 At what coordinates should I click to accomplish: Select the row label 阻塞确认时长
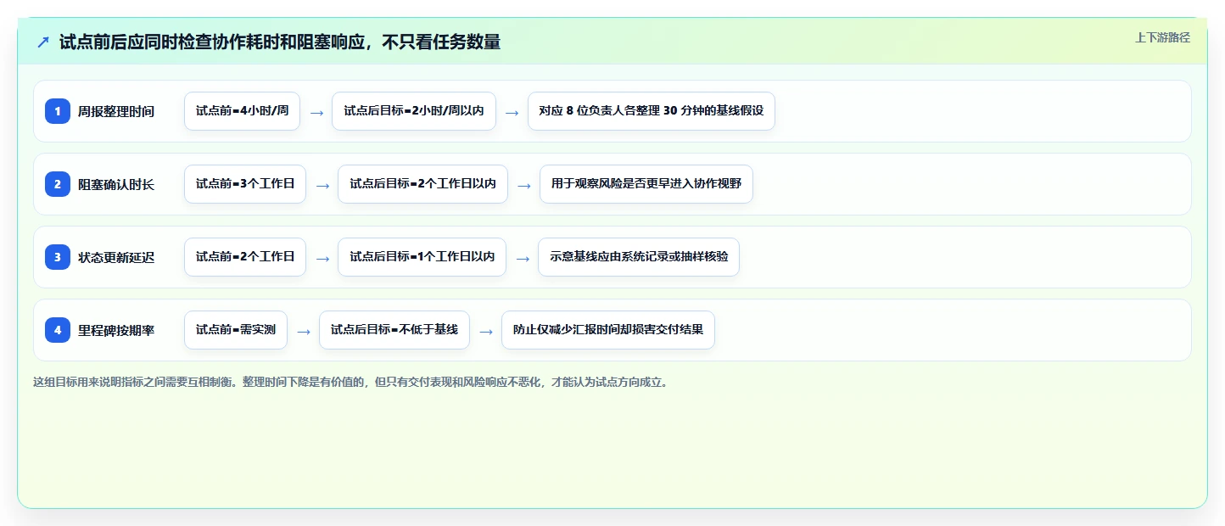116,184
